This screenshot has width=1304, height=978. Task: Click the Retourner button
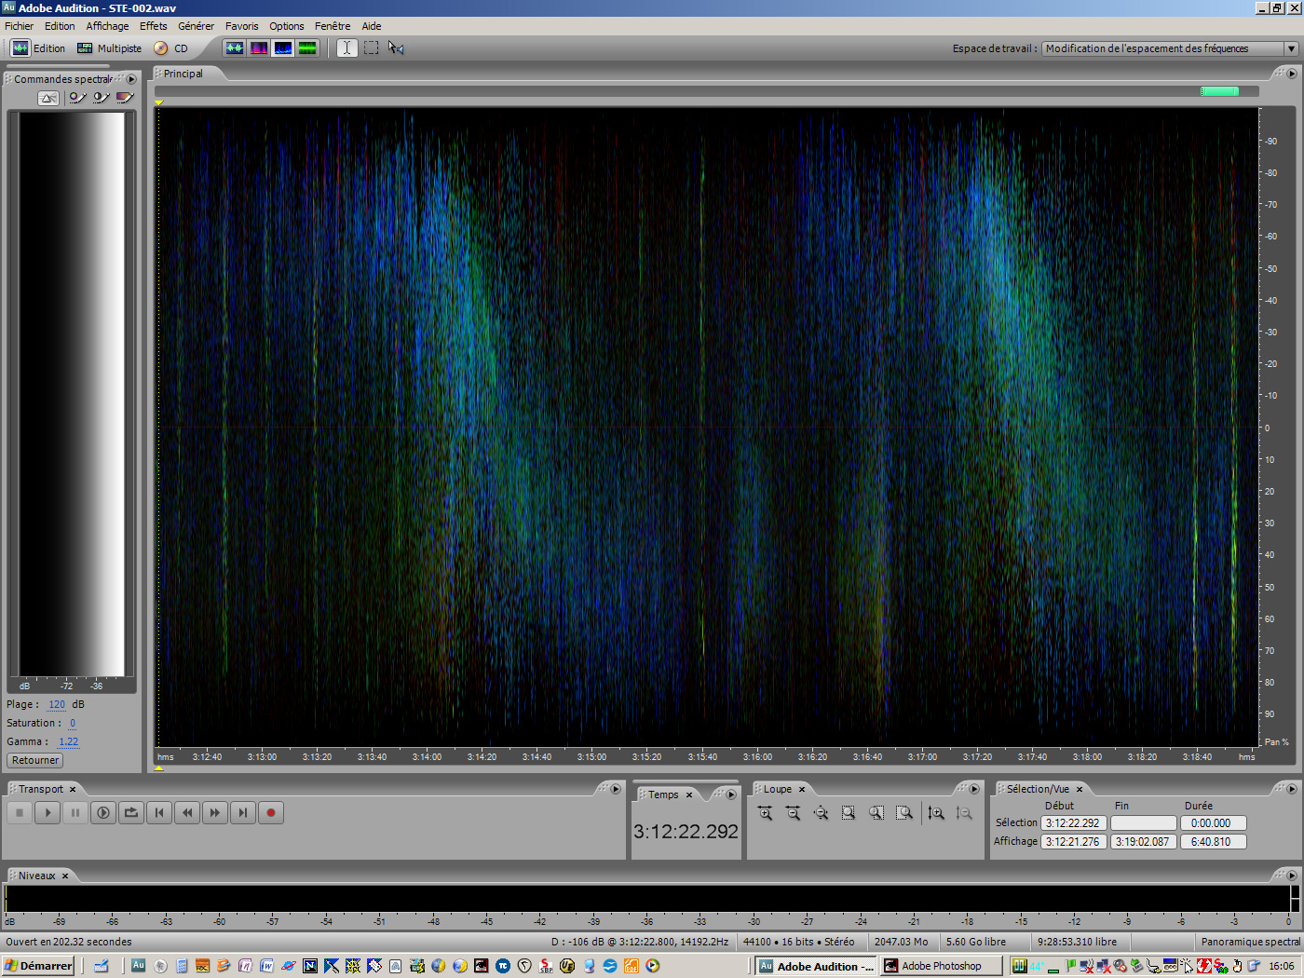coord(35,760)
